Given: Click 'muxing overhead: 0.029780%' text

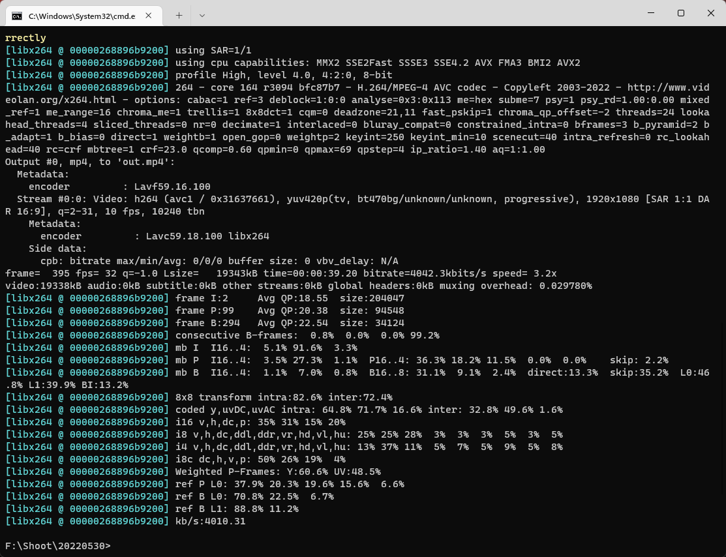Looking at the screenshot, I should [x=516, y=286].
